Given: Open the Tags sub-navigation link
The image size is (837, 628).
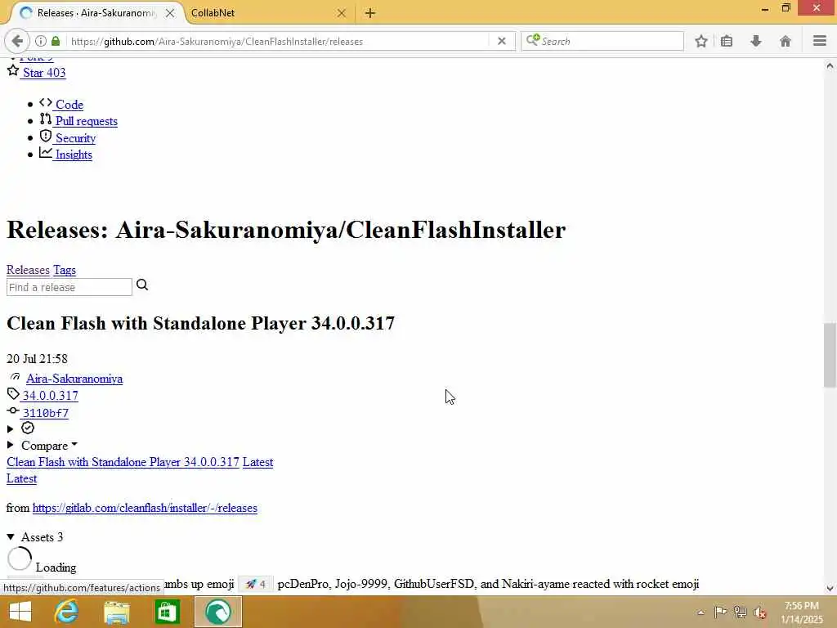Looking at the screenshot, I should coord(65,270).
